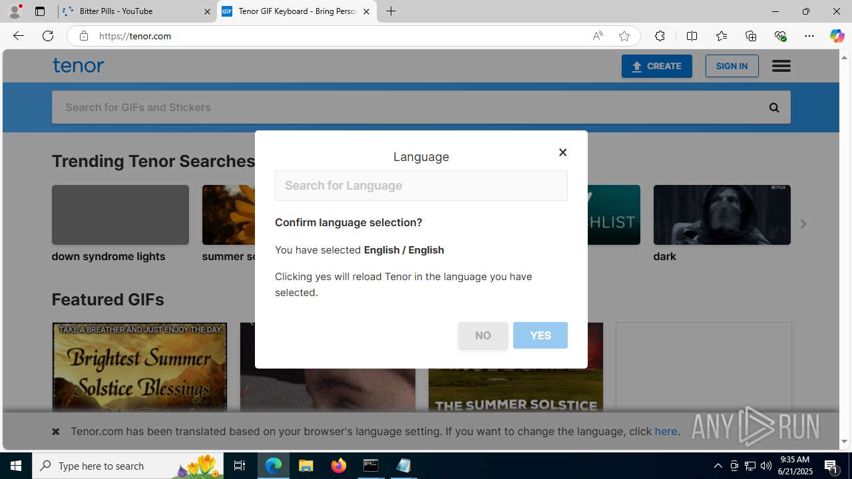Open Browser essentials heart icon
This screenshot has width=852, height=479.
(x=780, y=36)
